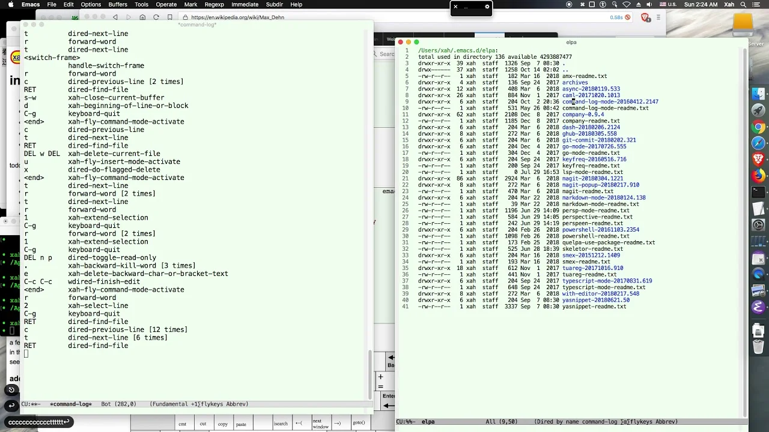Open the Buffers menu
The height and width of the screenshot is (432, 769).
click(x=118, y=4)
